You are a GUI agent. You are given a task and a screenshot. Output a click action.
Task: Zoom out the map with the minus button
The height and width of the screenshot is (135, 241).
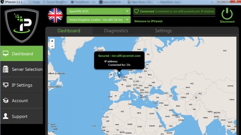[x=52, y=46]
